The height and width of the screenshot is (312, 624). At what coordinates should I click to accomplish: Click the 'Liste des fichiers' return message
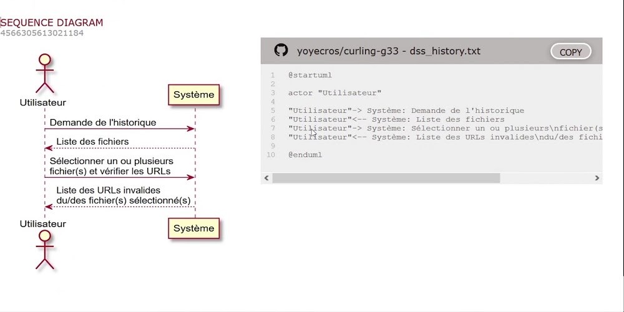point(92,142)
